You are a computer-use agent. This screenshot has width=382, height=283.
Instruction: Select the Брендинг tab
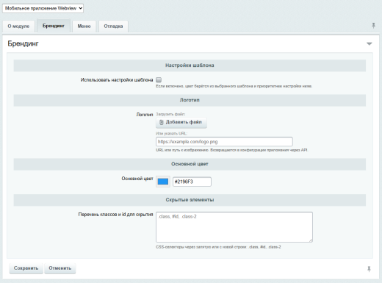pos(54,26)
